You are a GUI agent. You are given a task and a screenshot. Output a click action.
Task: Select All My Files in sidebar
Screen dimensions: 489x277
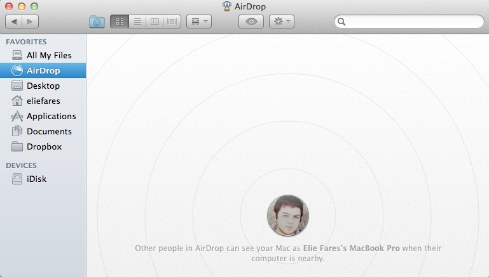click(48, 55)
